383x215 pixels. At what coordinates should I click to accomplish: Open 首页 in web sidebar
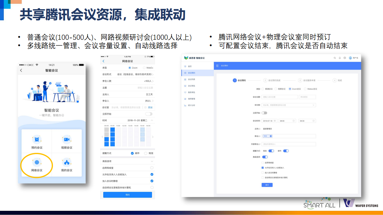[197, 66]
